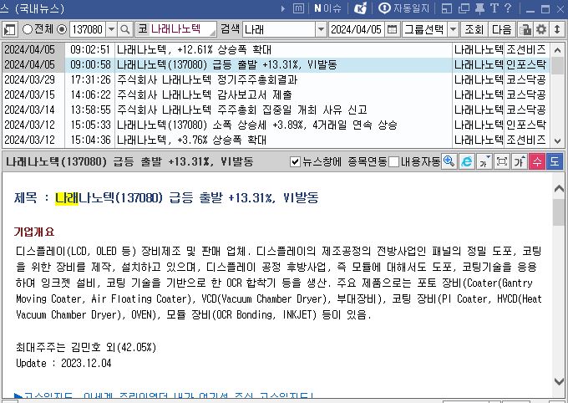Select news row '4거래일 연속 상승'
The height and width of the screenshot is (403, 568).
[276, 125]
